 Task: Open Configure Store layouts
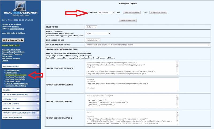(x=16, y=75)
